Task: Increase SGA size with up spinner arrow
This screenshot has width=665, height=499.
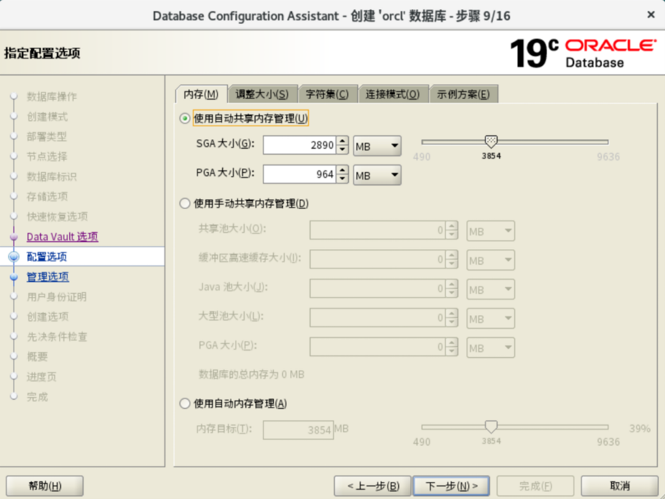Action: [x=342, y=141]
